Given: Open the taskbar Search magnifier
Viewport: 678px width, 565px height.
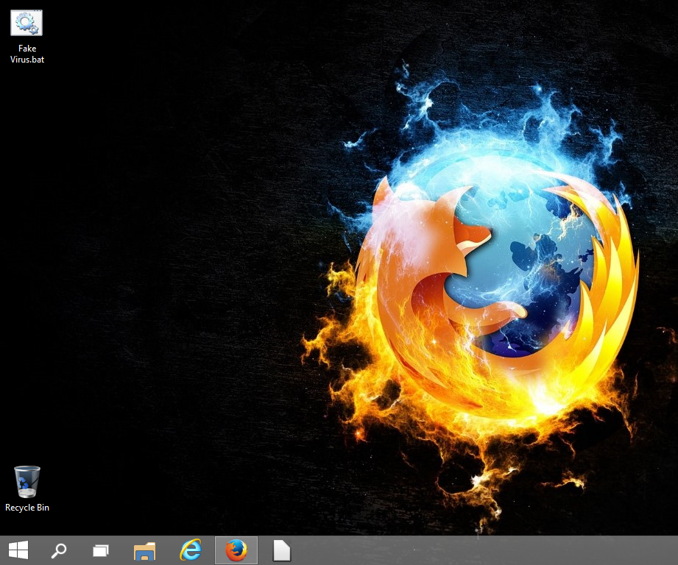Looking at the screenshot, I should pyautogui.click(x=59, y=551).
